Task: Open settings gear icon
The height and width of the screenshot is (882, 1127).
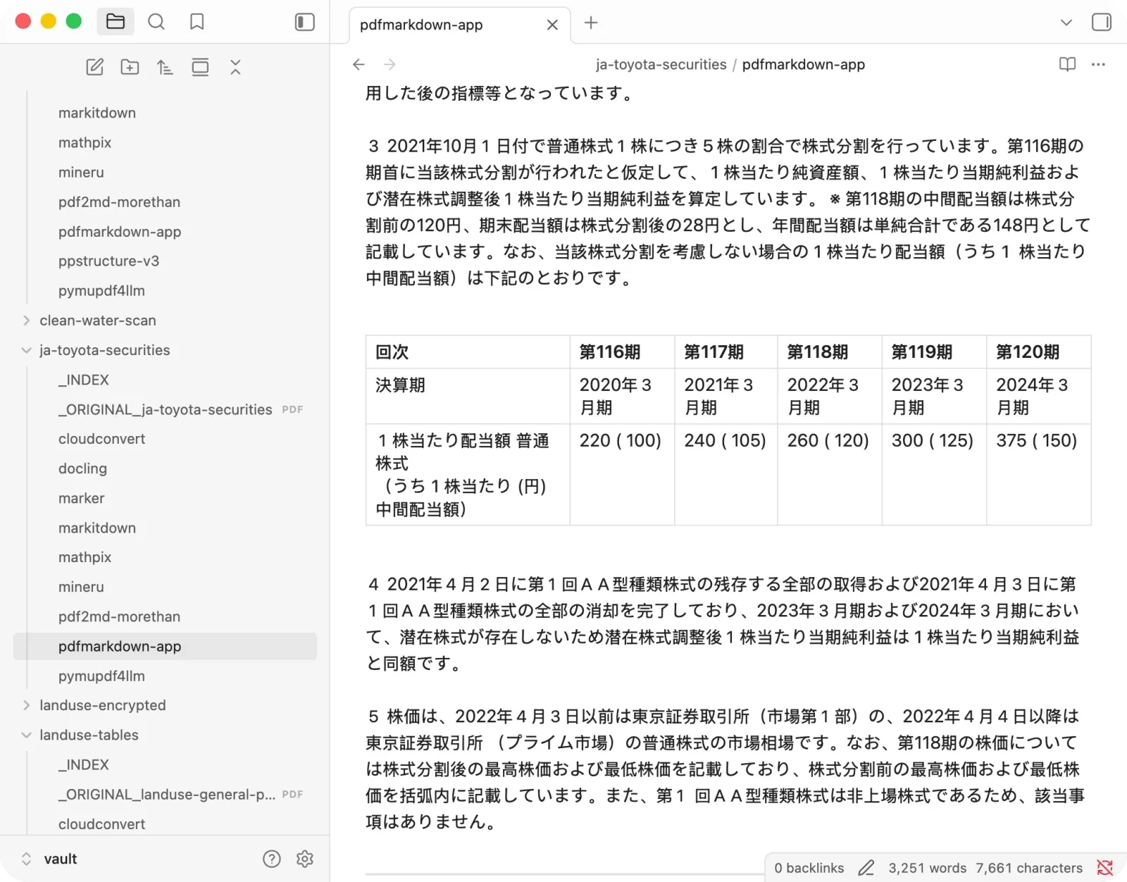Action: point(305,859)
